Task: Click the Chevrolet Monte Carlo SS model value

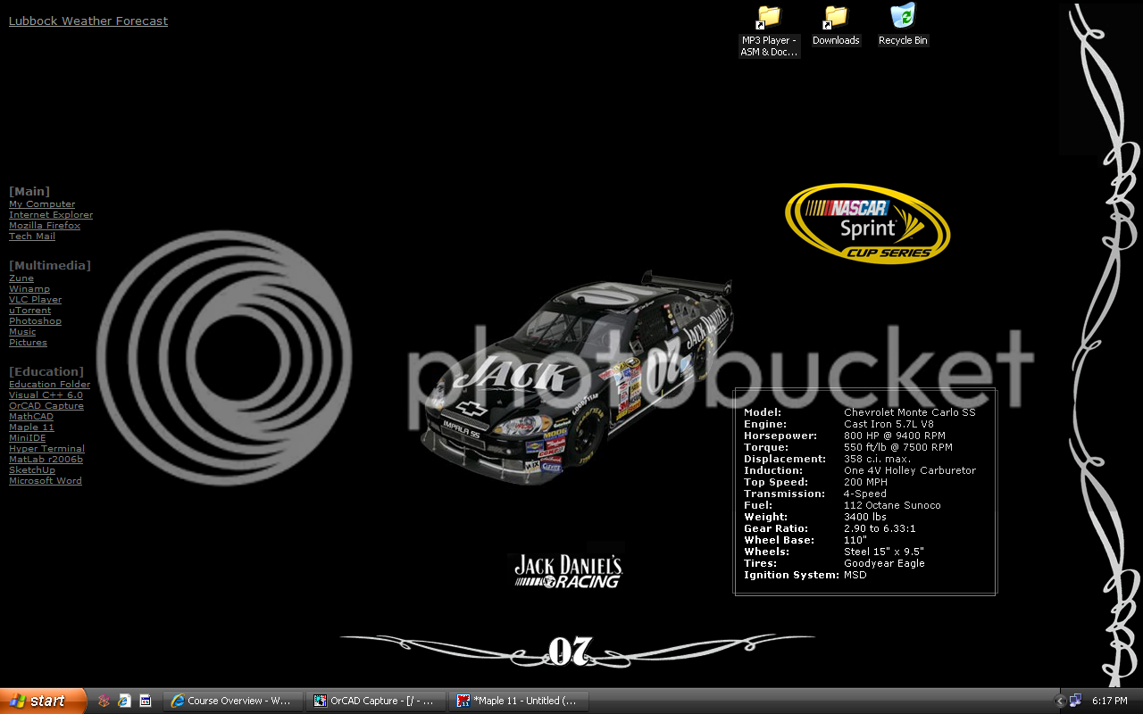Action: [910, 412]
